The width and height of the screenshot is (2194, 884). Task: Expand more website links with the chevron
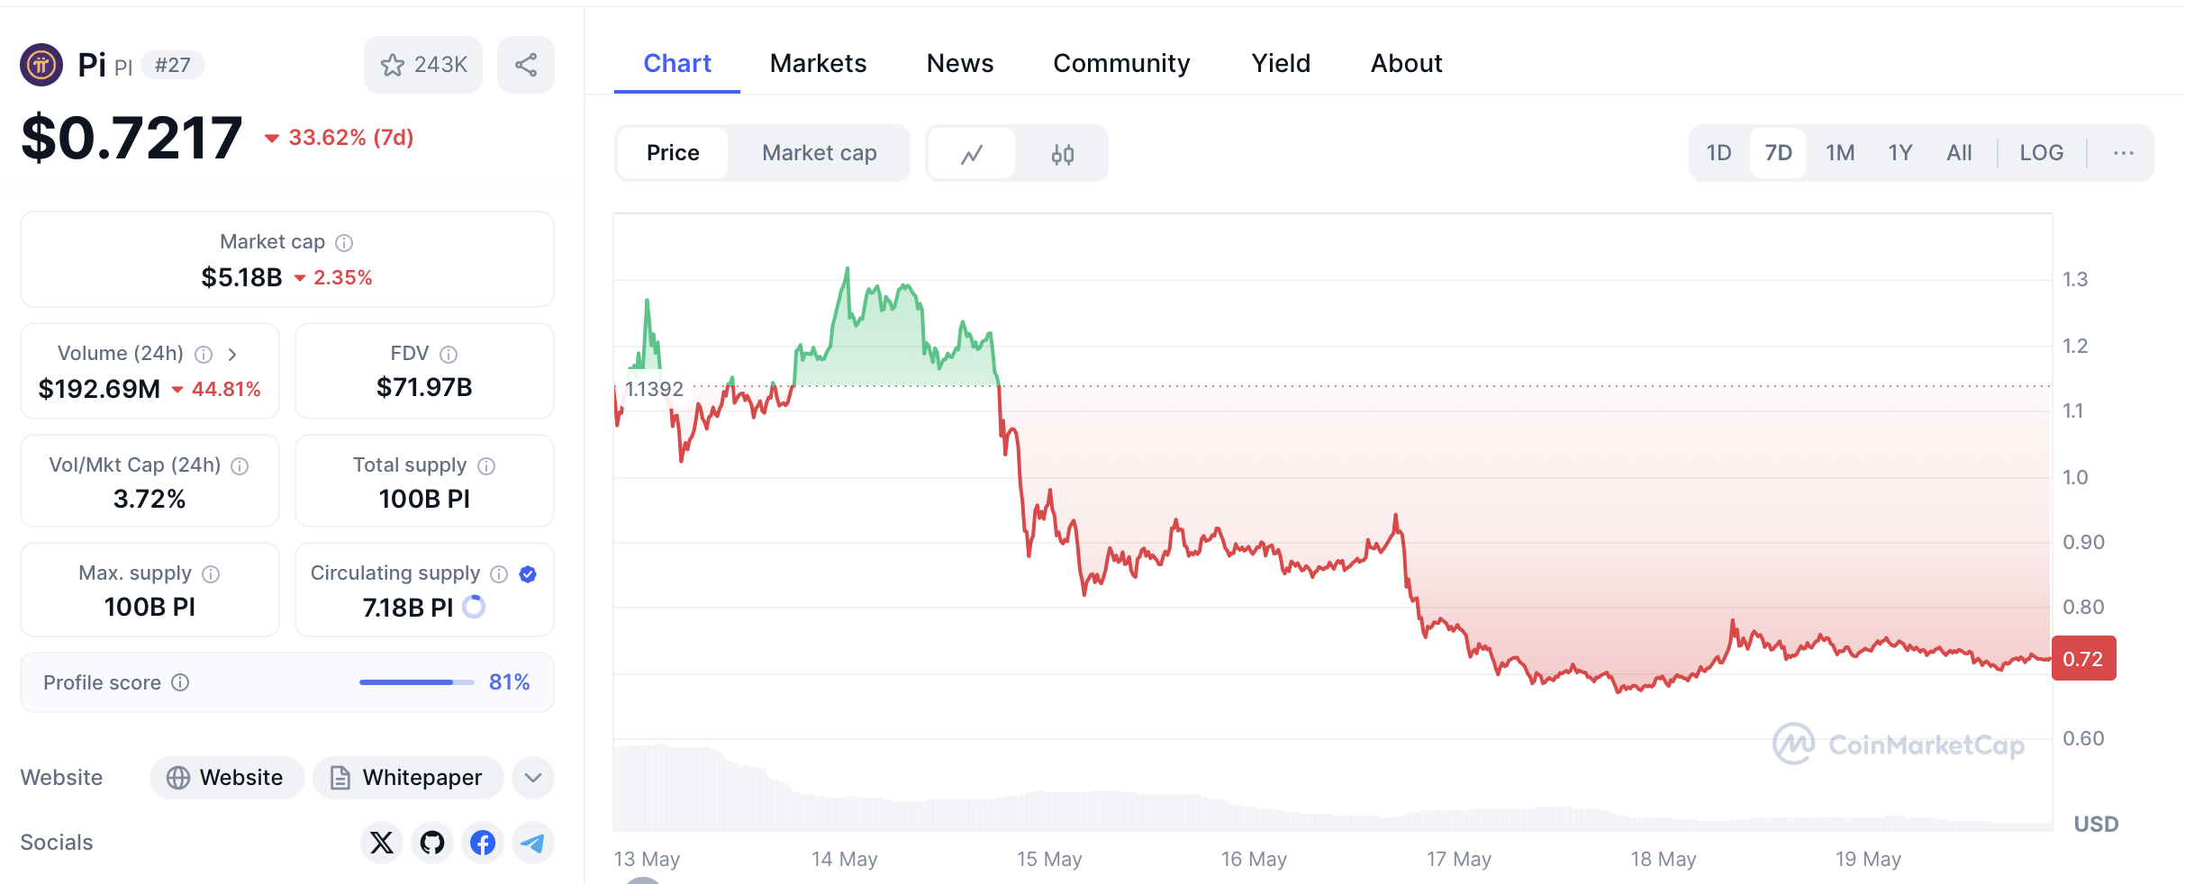(532, 778)
